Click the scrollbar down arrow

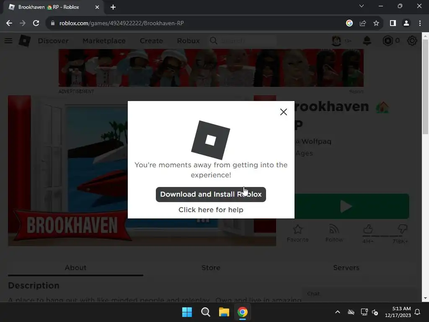click(425, 298)
